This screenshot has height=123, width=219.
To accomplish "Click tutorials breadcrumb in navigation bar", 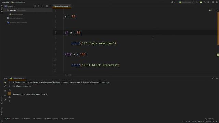I will click(5, 2).
